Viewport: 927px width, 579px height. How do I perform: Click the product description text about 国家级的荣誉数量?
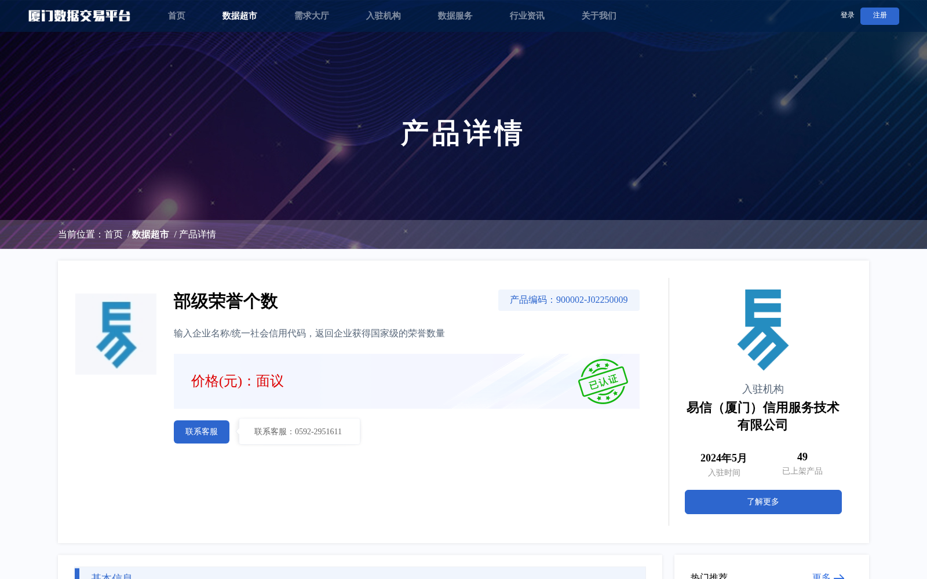(x=309, y=334)
